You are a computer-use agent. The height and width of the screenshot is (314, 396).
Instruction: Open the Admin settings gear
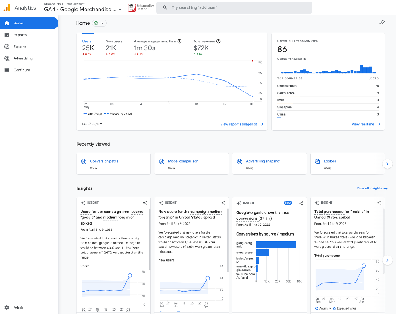point(8,307)
